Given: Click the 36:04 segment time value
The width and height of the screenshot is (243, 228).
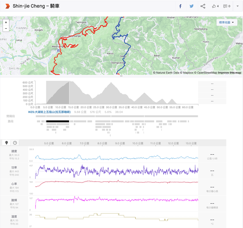Looking at the screenshot, I should 119,112.
